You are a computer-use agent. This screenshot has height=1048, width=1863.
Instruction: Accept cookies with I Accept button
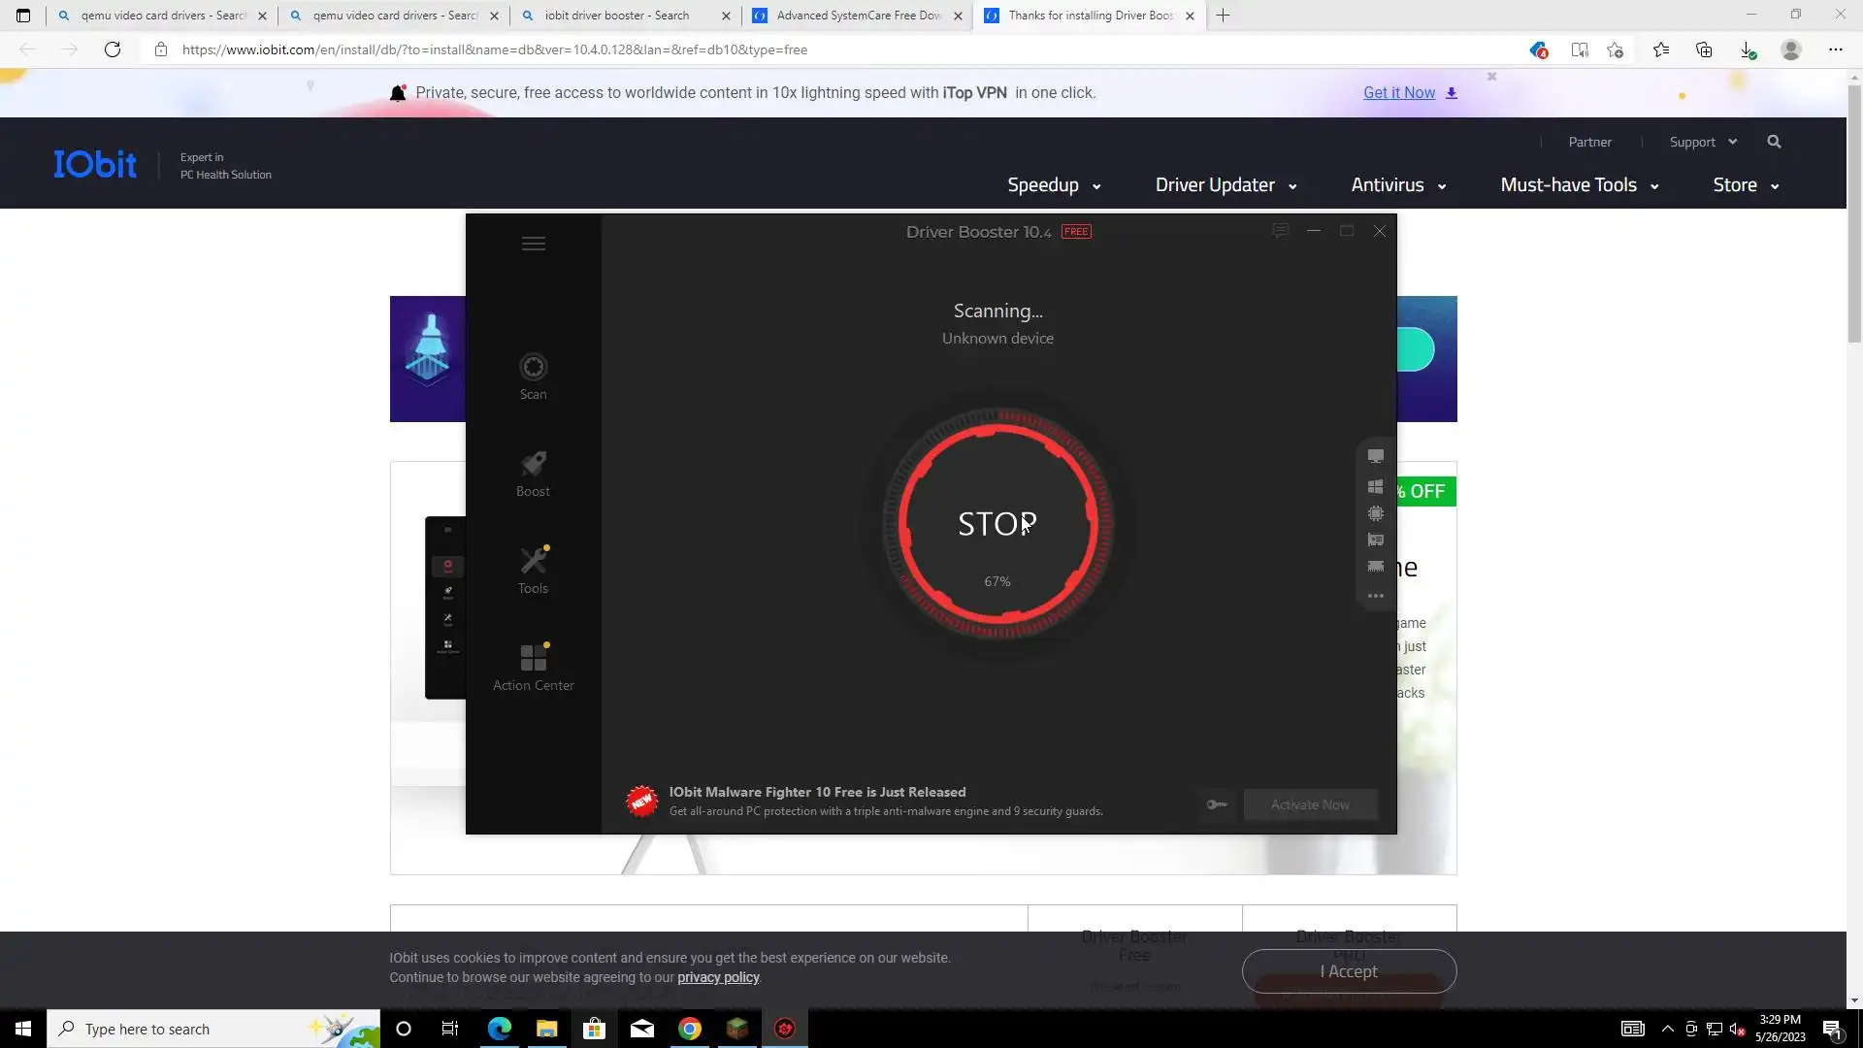(1348, 971)
